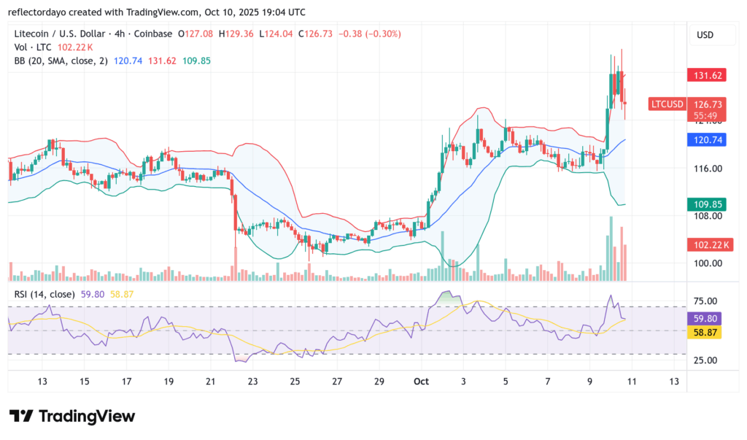Select the RSI (14, close) indicator legend
Image resolution: width=747 pixels, height=440 pixels.
tap(44, 294)
